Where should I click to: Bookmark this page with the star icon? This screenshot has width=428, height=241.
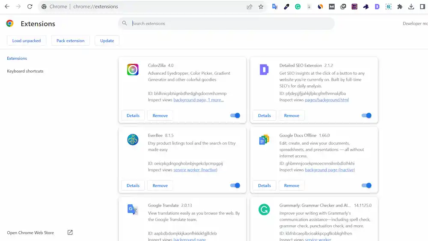[261, 7]
